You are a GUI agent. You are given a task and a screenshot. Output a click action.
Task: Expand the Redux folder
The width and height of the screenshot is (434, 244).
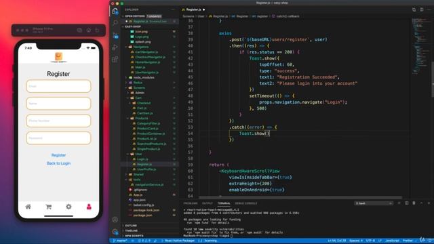[x=138, y=83]
